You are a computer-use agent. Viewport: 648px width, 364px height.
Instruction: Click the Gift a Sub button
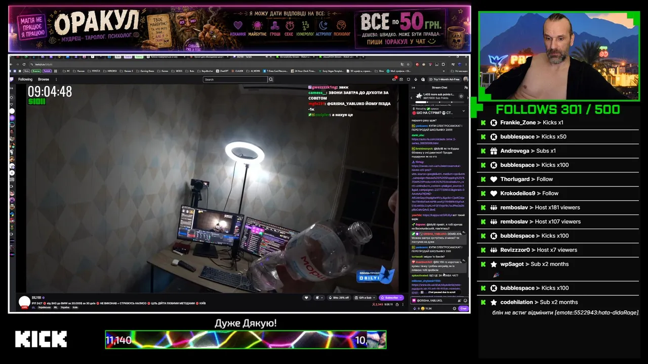point(363,297)
